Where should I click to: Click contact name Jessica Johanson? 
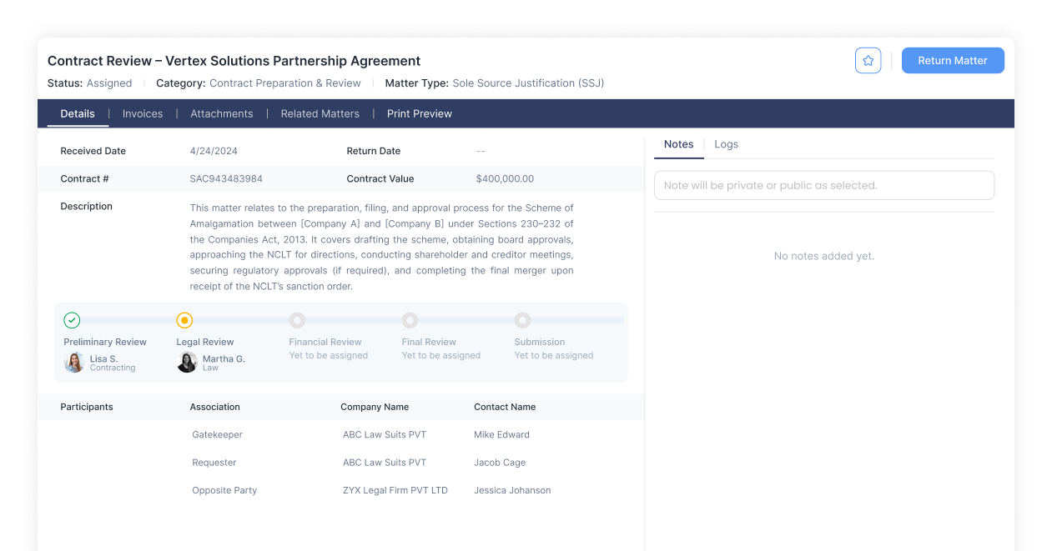pyautogui.click(x=512, y=490)
